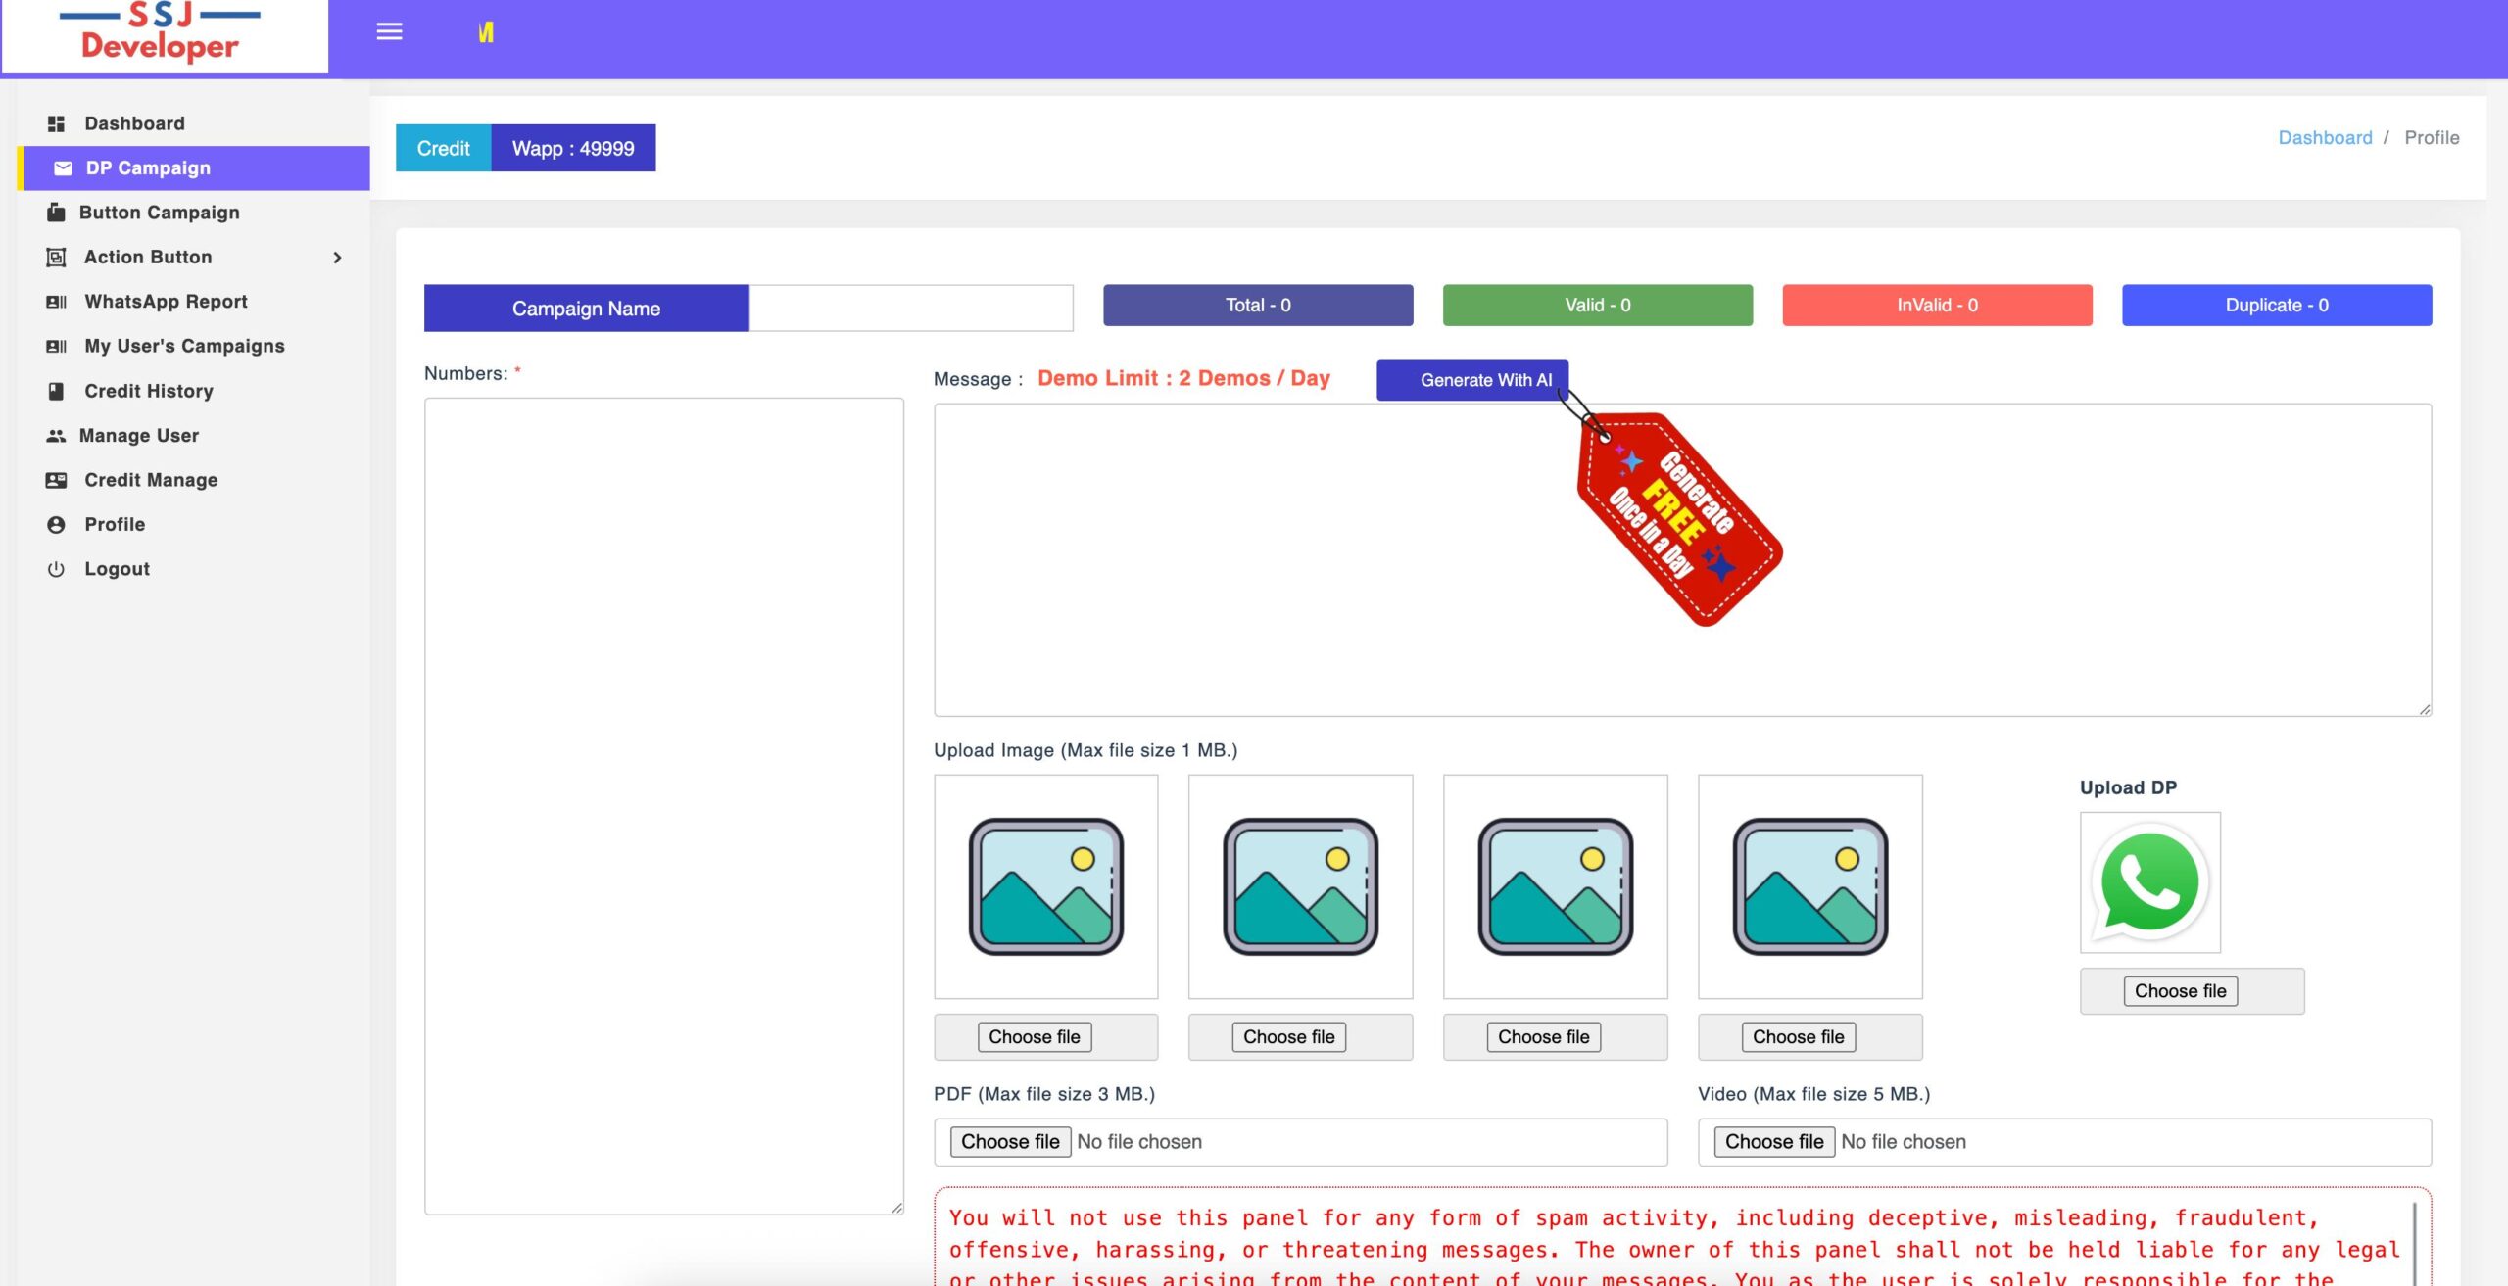
Task: Click the Profile person icon in sidebar
Action: click(x=56, y=524)
